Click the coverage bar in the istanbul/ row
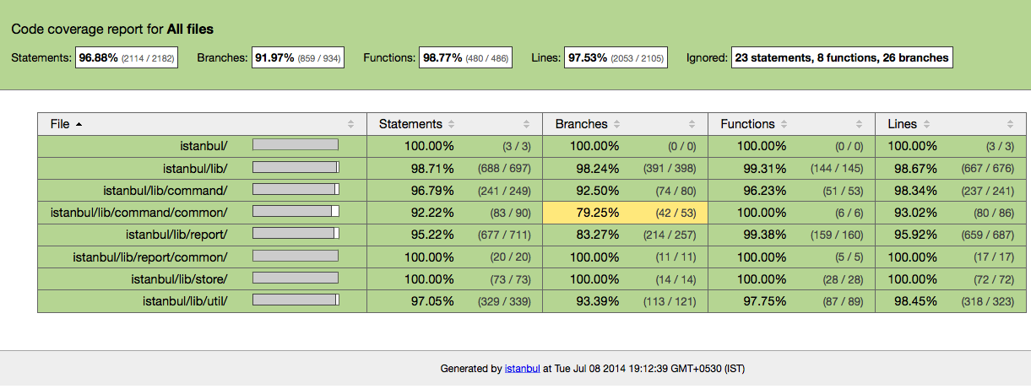The height and width of the screenshot is (389, 1031). tap(296, 145)
